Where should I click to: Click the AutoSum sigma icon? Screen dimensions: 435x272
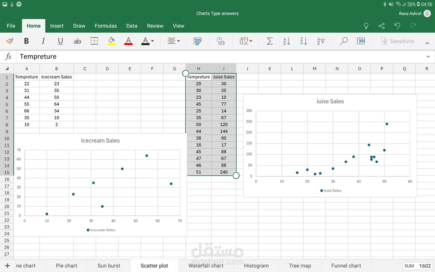point(269,41)
